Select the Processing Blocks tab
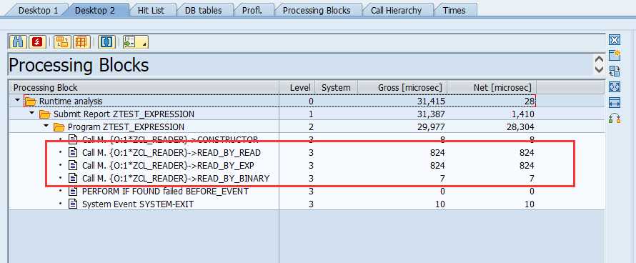The width and height of the screenshot is (636, 263). (x=317, y=11)
